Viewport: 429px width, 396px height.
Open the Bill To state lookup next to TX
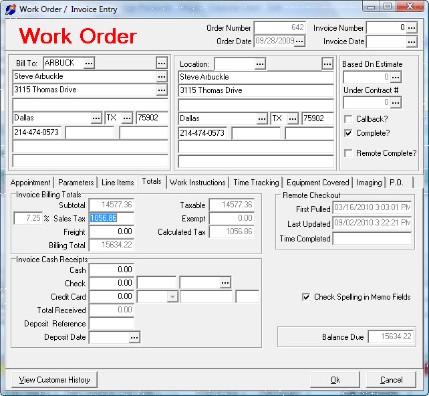(x=127, y=118)
